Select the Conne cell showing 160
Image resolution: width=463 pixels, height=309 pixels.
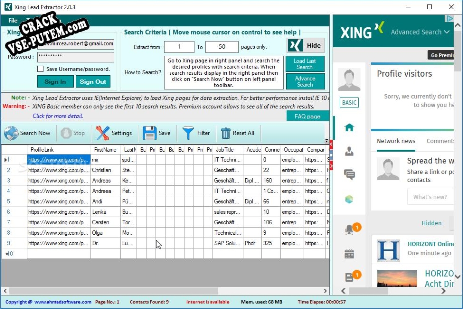(x=271, y=180)
